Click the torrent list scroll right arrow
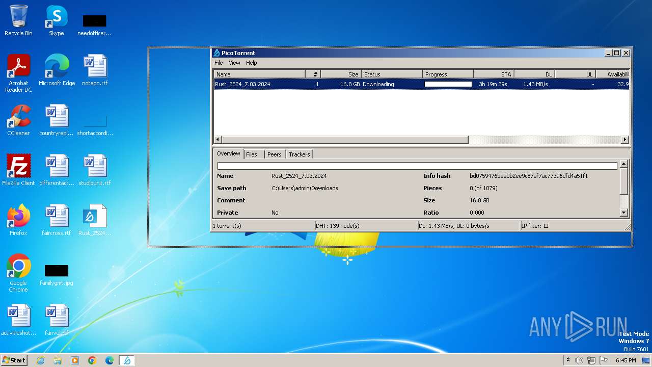 [x=625, y=139]
